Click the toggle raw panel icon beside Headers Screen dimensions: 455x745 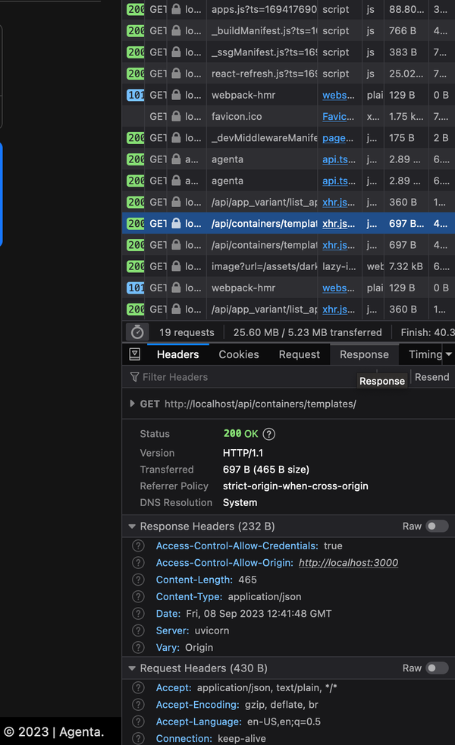(134, 354)
